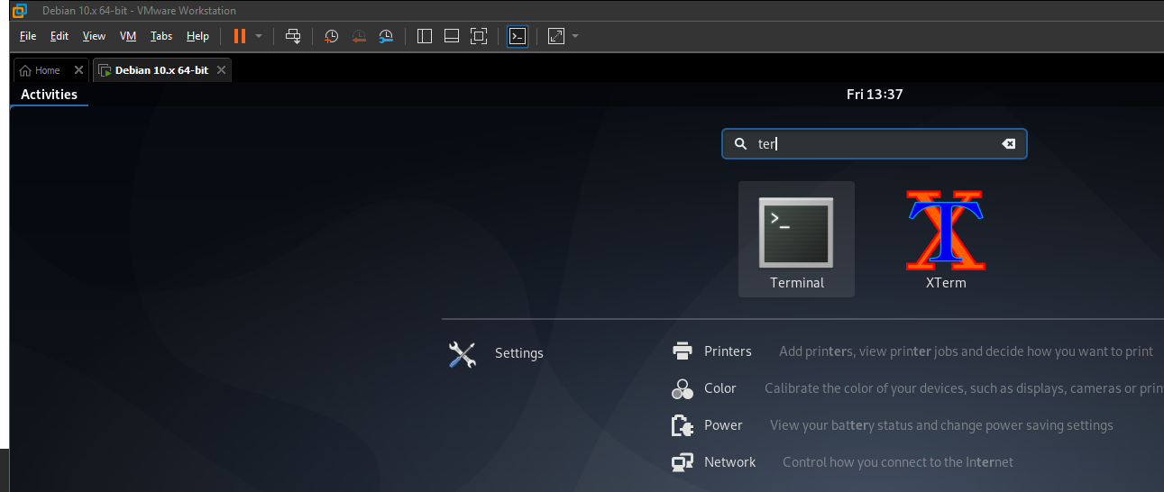This screenshot has width=1164, height=492.
Task: Expand the stretch guest dropdown arrow
Action: pos(575,36)
